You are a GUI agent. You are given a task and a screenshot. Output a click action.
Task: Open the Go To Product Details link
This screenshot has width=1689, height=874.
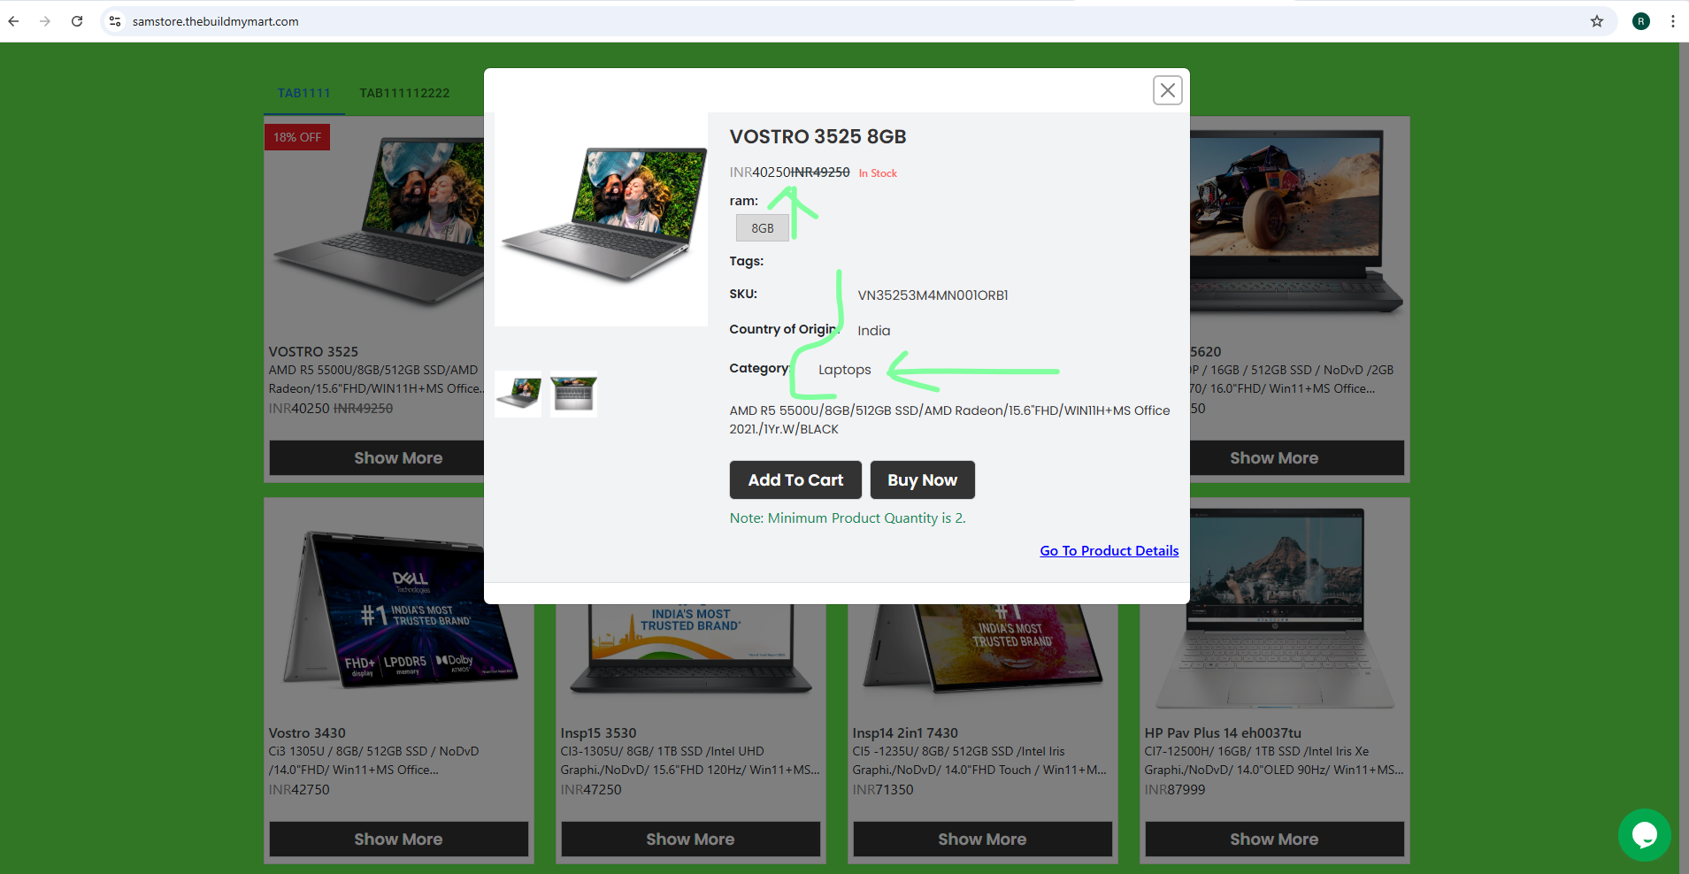tap(1109, 550)
